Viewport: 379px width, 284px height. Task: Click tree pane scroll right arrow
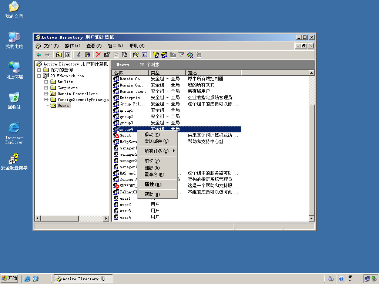(106, 219)
